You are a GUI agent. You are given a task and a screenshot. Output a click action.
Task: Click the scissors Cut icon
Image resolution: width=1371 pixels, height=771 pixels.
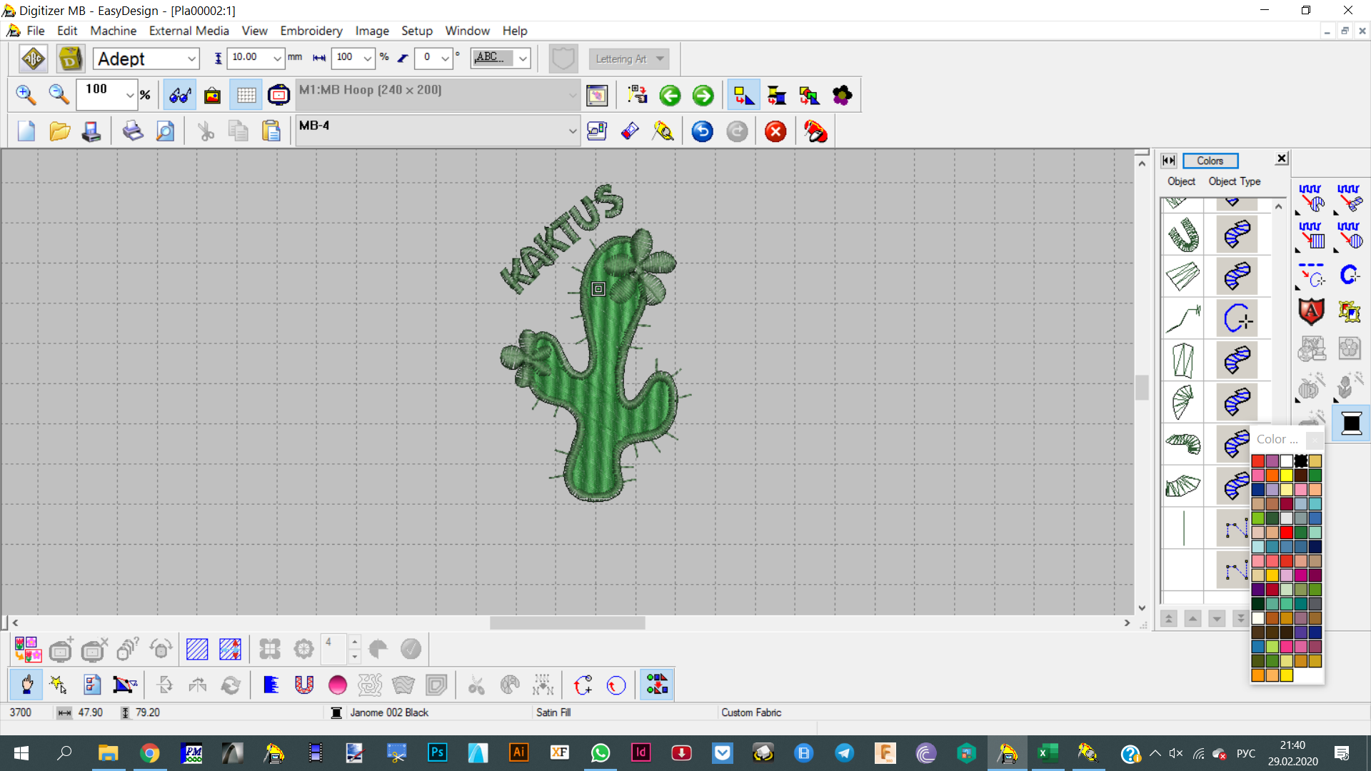pos(206,131)
